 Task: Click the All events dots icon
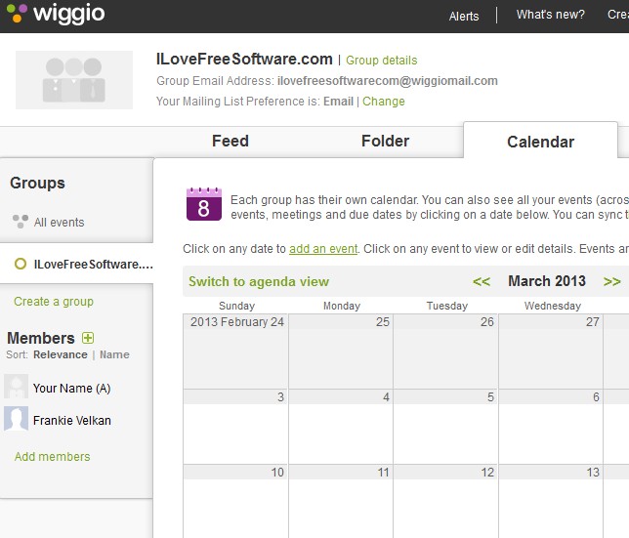tap(20, 222)
